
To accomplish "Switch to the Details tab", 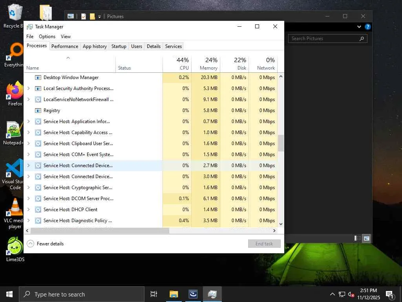I will click(x=153, y=46).
